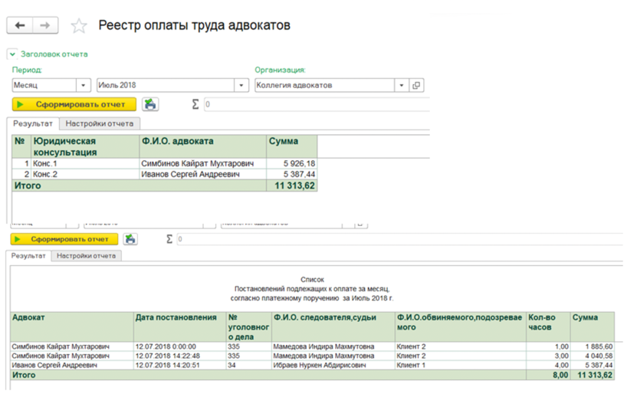This screenshot has height=397, width=637.
Task: Select date cell 12.07.2018 0:00:00
Action: [x=180, y=346]
